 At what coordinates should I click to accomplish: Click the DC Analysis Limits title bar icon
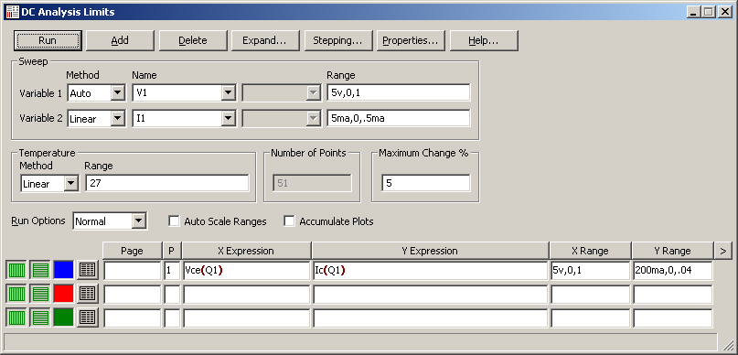pyautogui.click(x=12, y=12)
